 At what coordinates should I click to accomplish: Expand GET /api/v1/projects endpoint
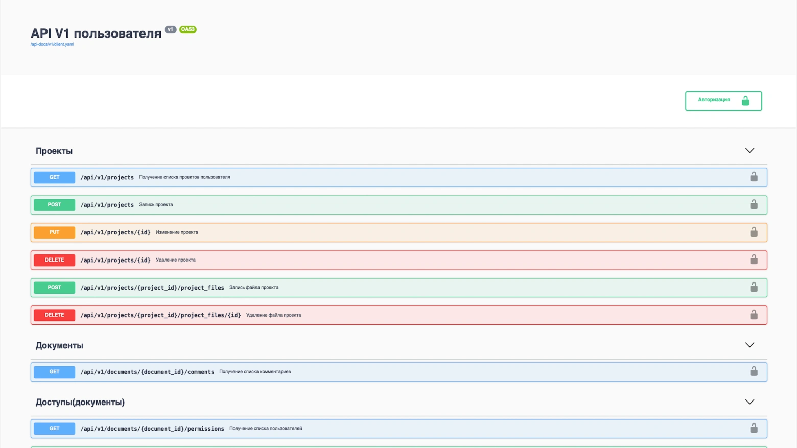pyautogui.click(x=107, y=177)
